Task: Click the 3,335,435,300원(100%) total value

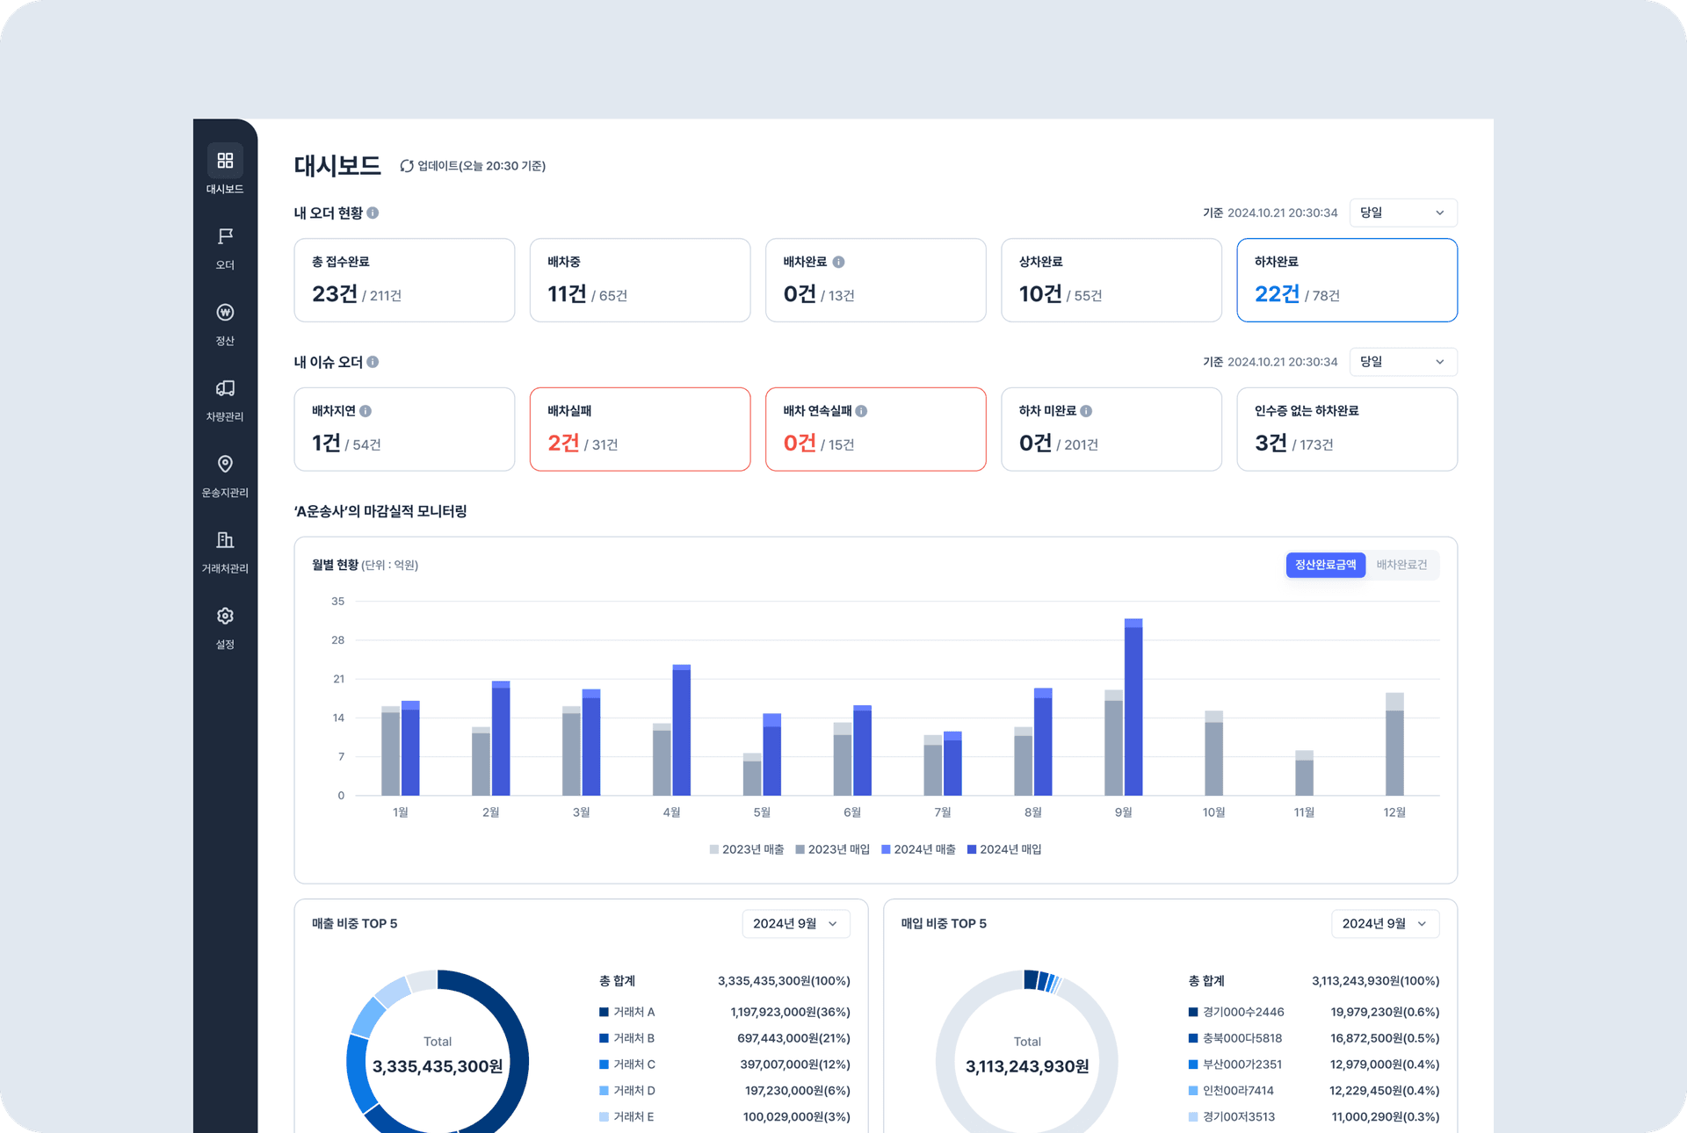Action: coord(784,981)
